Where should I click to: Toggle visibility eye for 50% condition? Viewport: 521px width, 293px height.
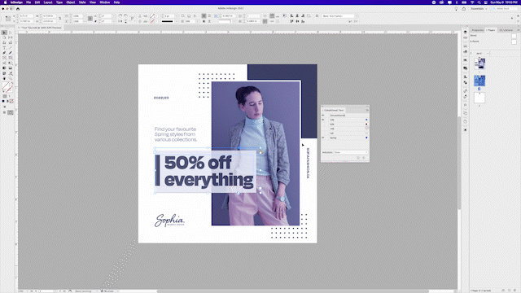pos(323,120)
